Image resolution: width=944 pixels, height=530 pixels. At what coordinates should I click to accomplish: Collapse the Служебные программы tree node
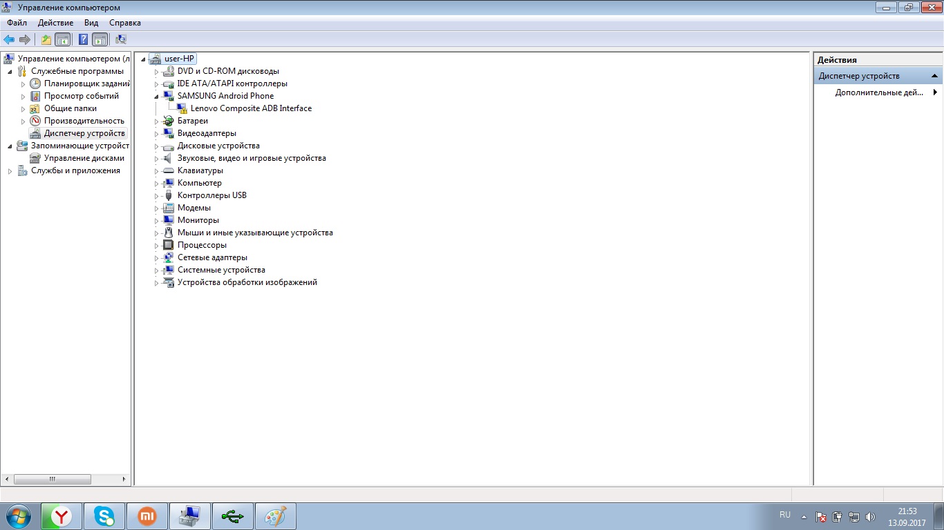pos(10,71)
